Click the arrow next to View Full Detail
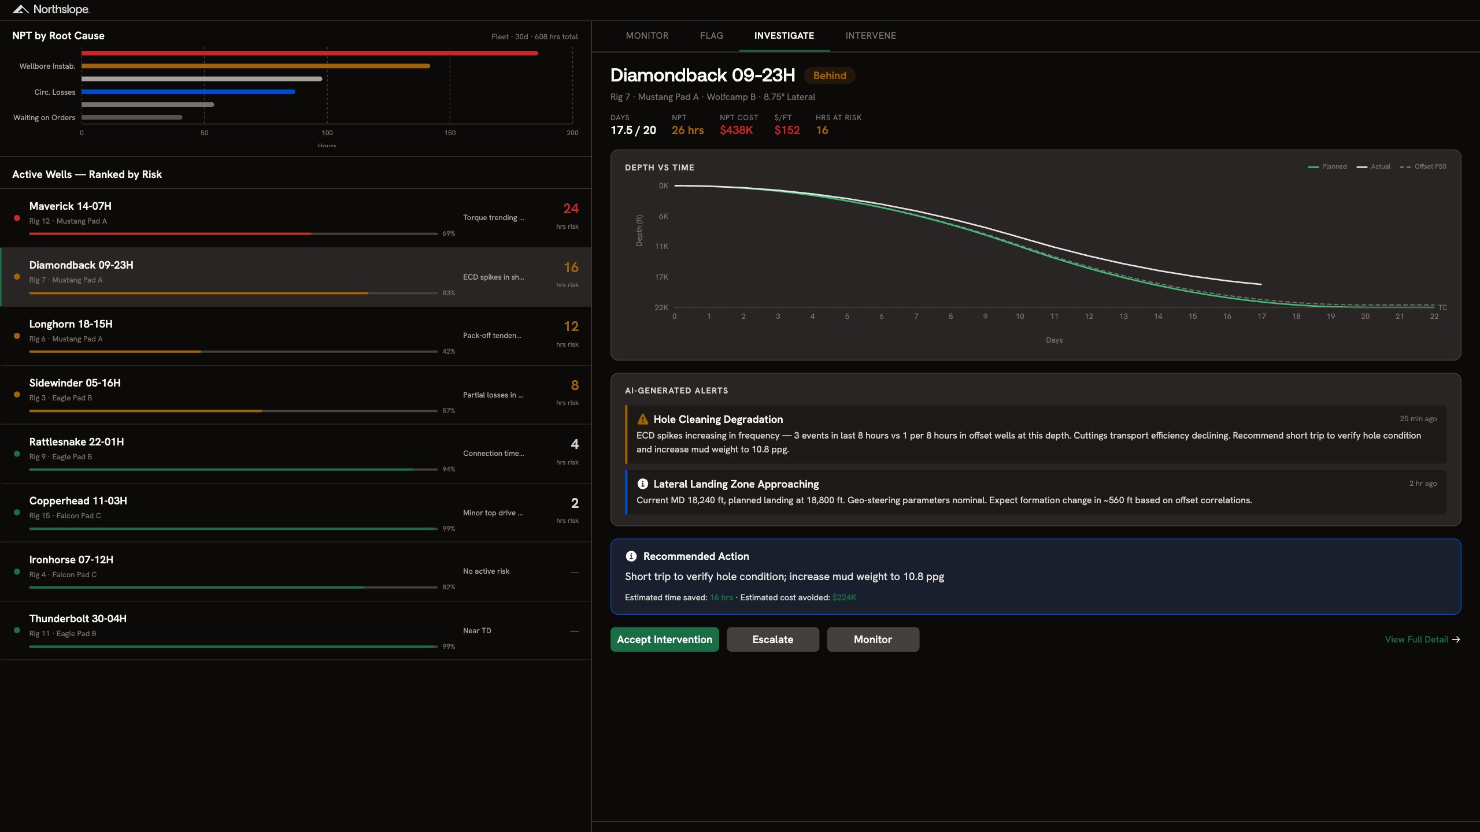 tap(1456, 640)
